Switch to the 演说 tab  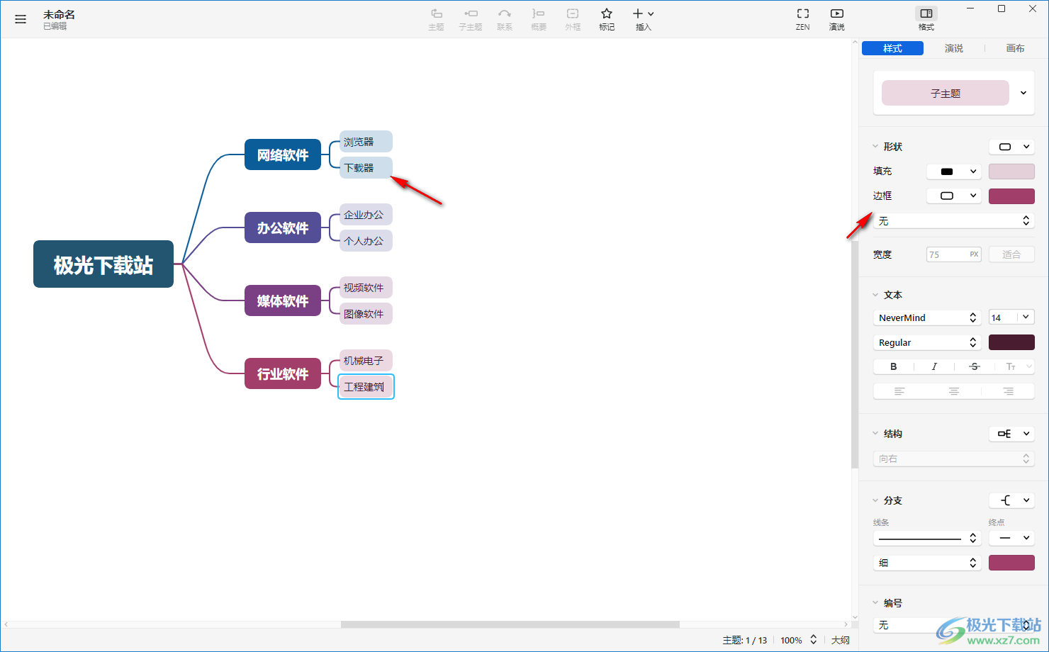[954, 48]
